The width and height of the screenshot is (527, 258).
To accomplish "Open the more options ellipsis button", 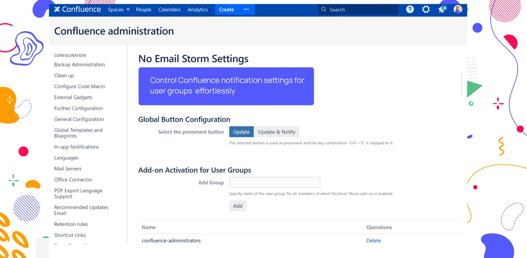I will 246,9.
